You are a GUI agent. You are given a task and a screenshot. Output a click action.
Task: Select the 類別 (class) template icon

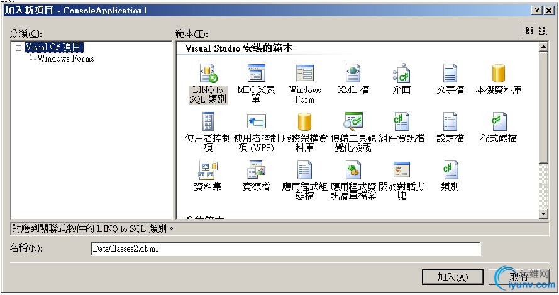pos(450,170)
